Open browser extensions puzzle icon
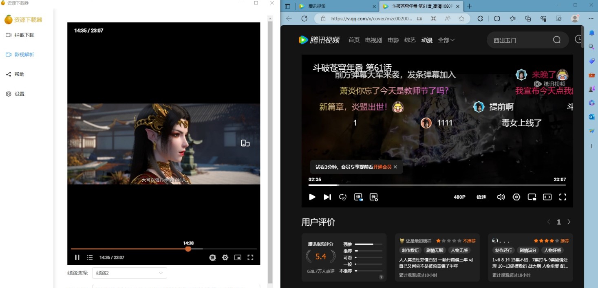The image size is (598, 288). point(481,19)
